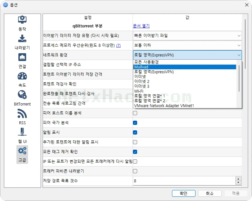This screenshot has width=252, height=201.
Task: Open the 내려받기 downloads settings section
Action: pyautogui.click(x=22, y=42)
